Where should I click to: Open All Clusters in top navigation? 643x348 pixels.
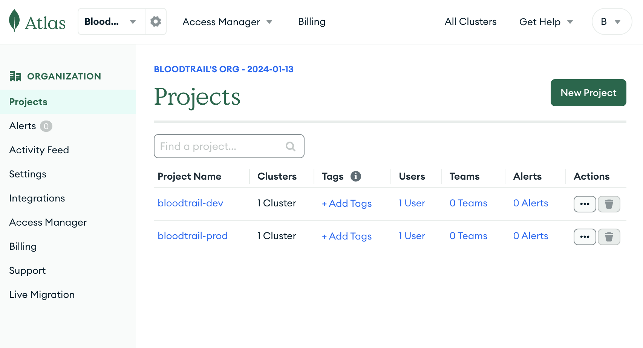click(x=470, y=21)
